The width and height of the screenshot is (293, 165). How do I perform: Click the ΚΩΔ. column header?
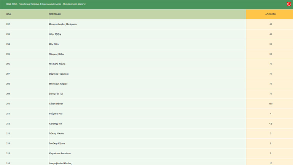coord(9,14)
